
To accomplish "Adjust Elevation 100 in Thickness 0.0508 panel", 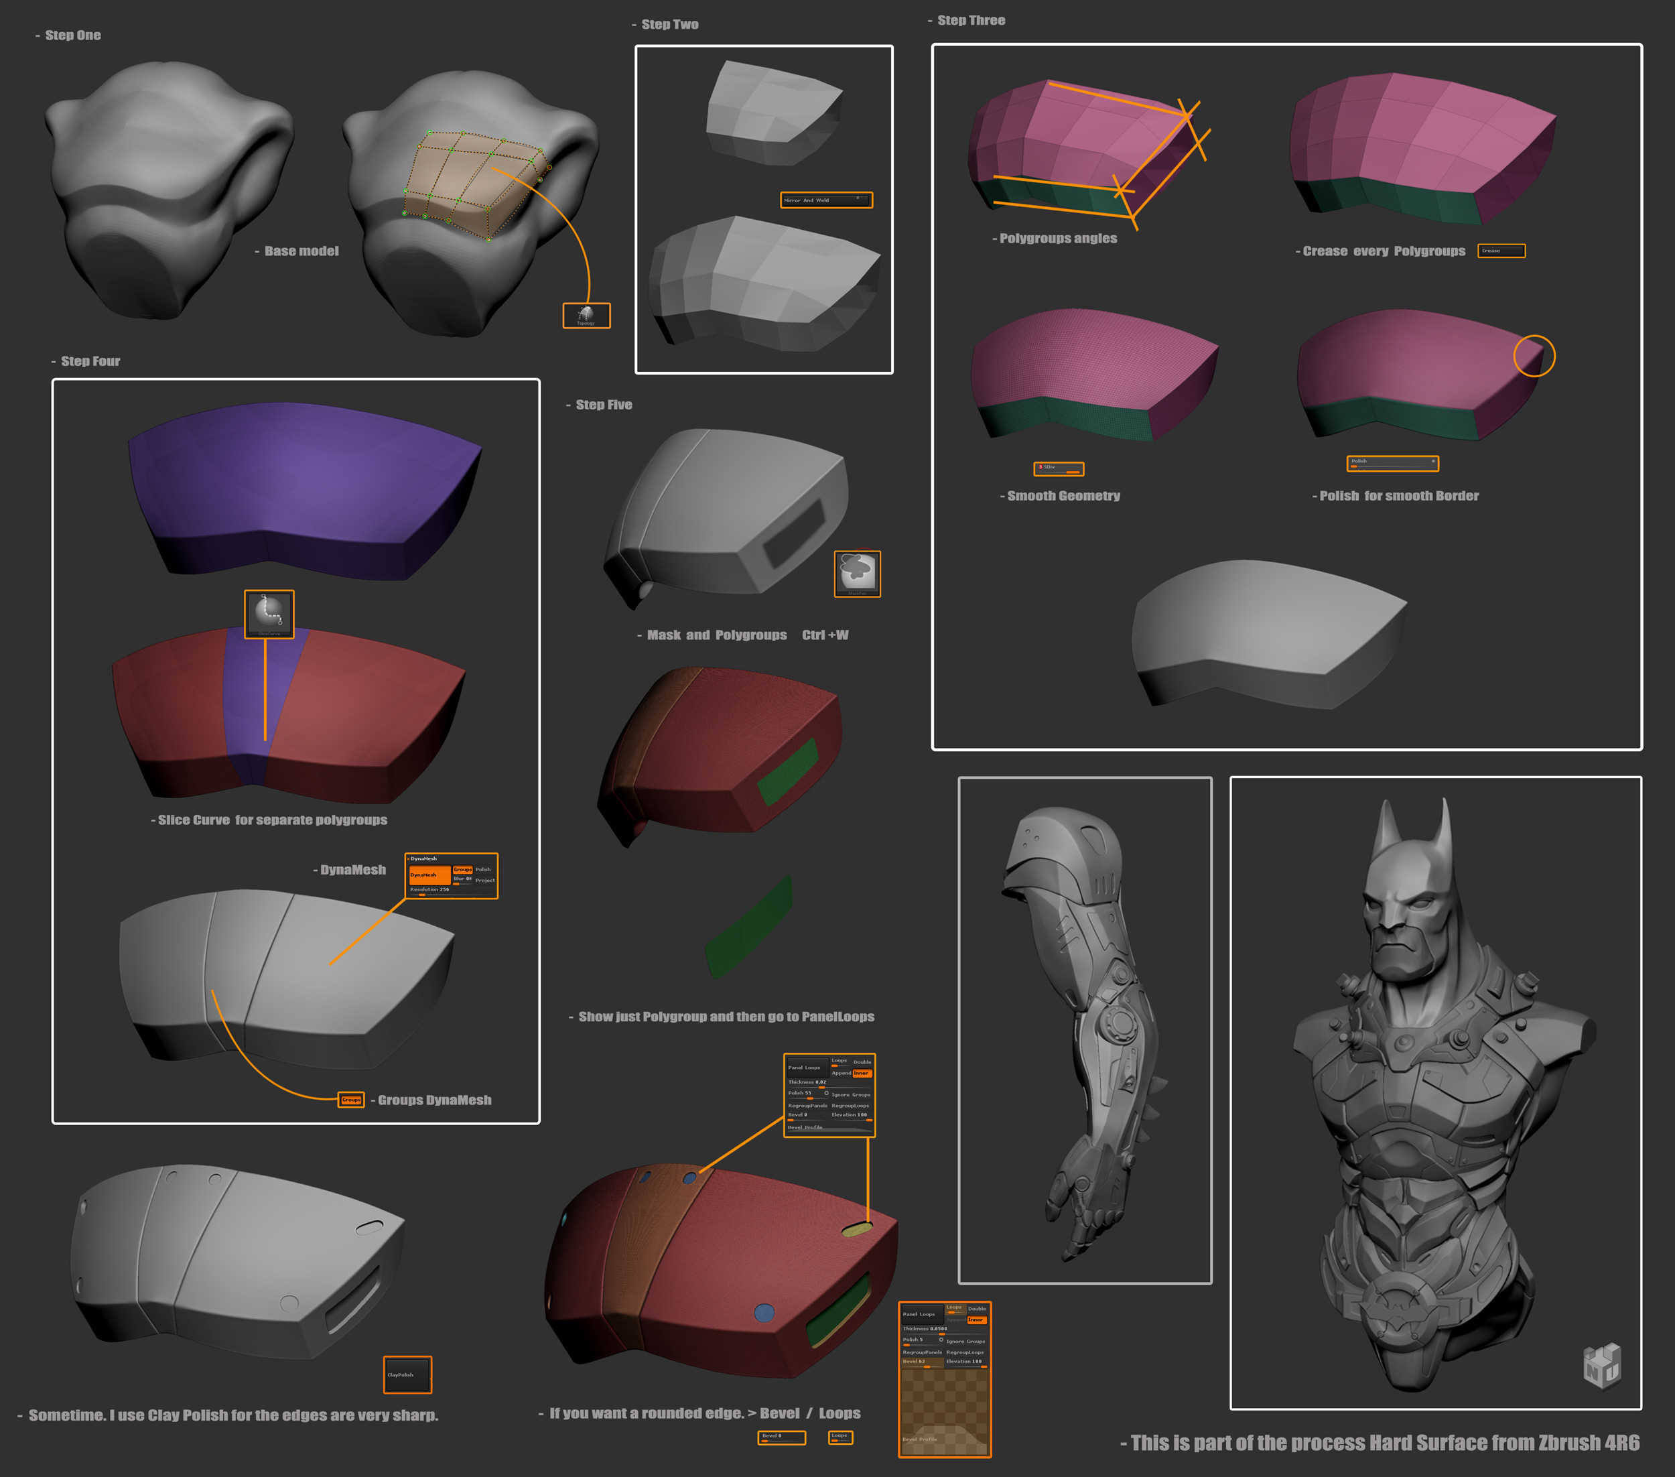I will 966,1364.
